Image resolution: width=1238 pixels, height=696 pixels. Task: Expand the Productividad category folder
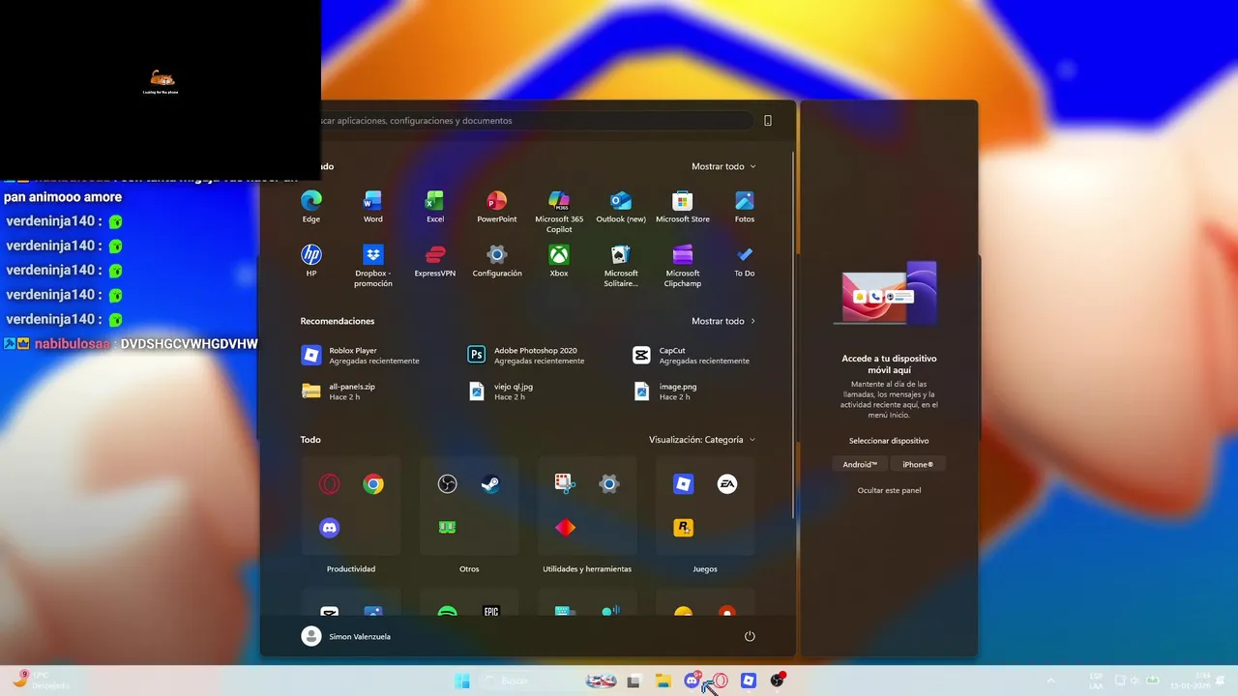click(351, 507)
